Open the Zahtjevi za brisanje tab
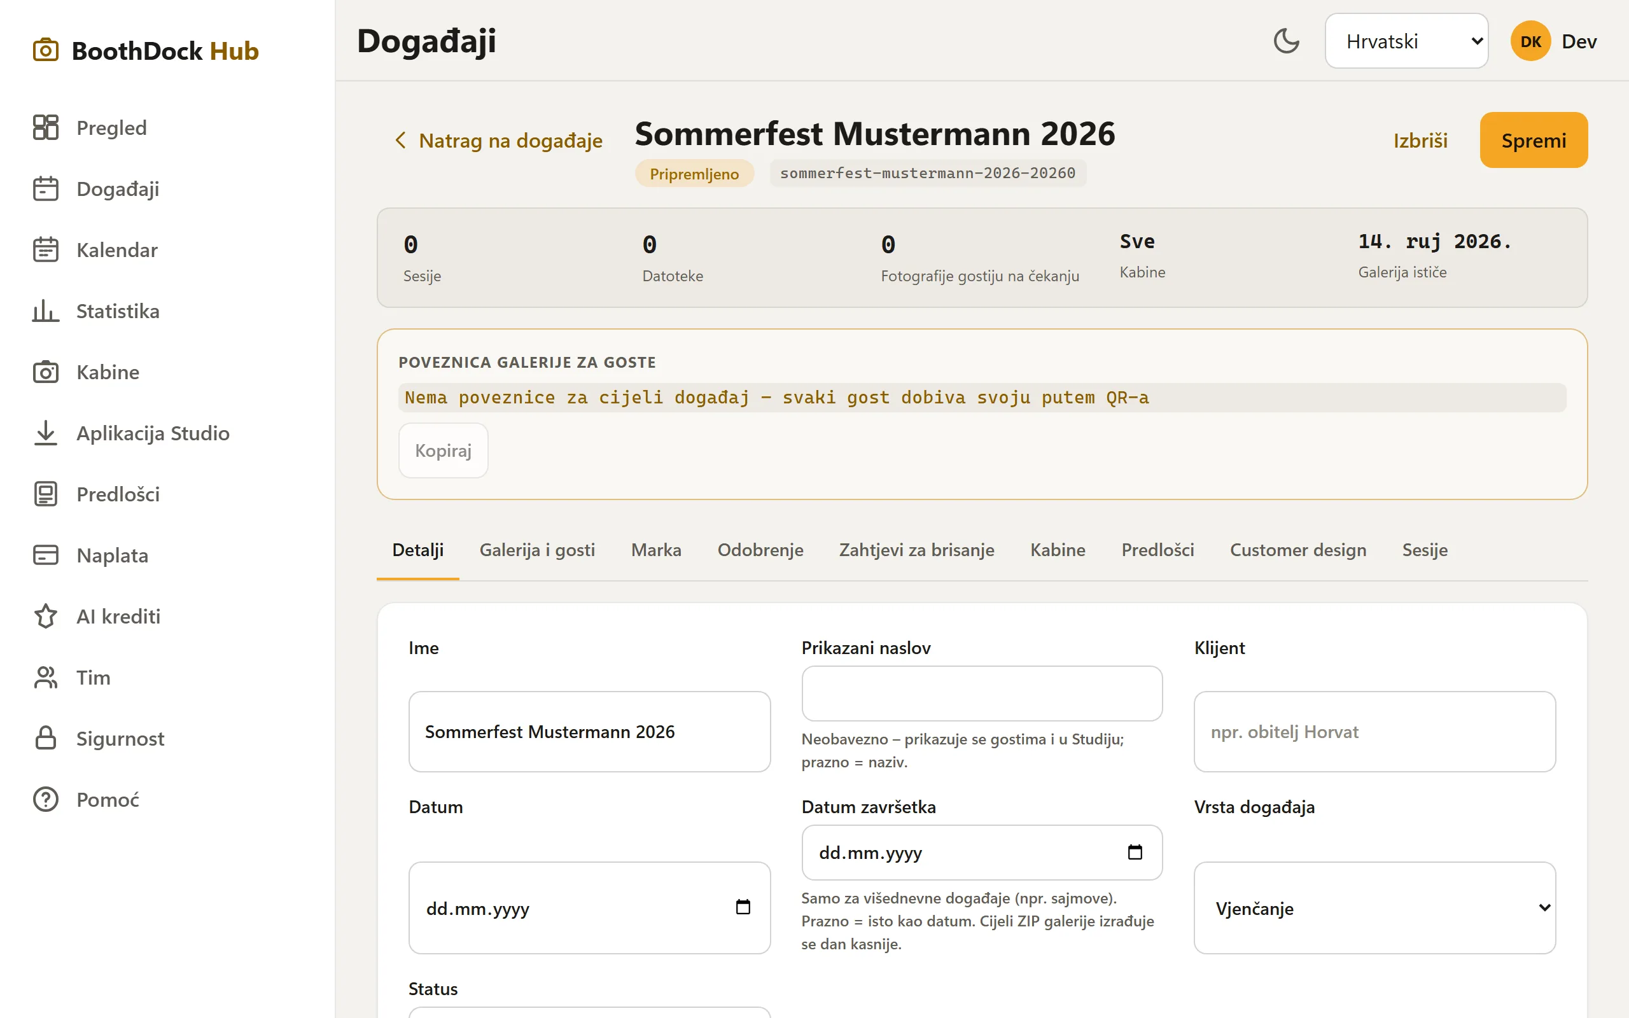 [916, 550]
